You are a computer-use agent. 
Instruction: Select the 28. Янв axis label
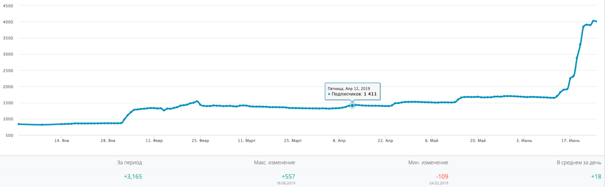click(107, 141)
